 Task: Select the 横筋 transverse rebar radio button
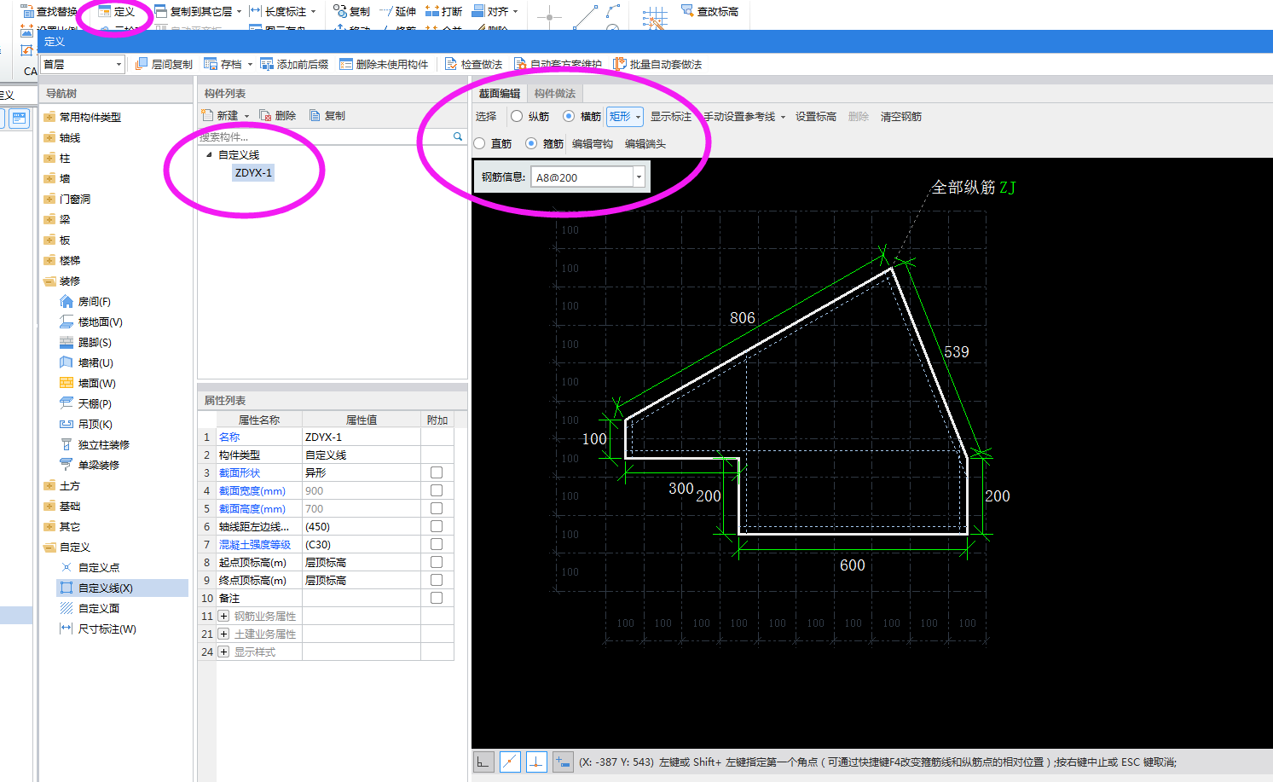tap(569, 116)
